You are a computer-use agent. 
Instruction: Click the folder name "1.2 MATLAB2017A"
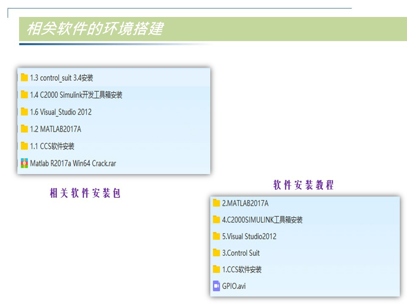click(56, 129)
